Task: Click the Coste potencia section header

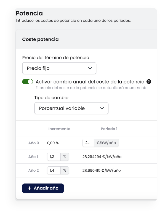Action: click(40, 39)
